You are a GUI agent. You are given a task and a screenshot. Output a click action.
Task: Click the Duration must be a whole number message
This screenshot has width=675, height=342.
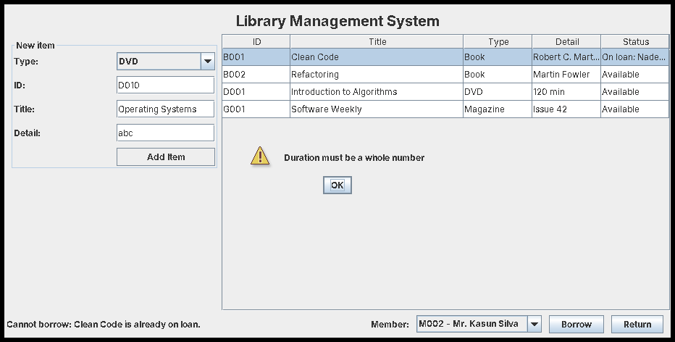click(354, 158)
